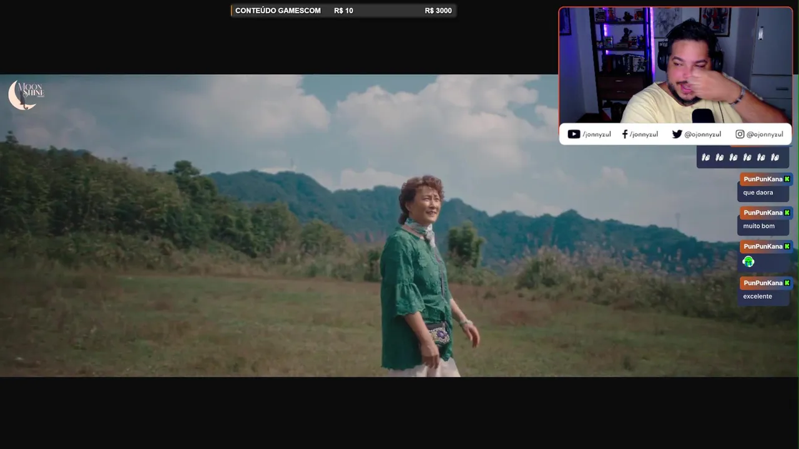Screen dimensions: 799x449
Task: Click the Instagram icon in the social bar
Action: click(x=740, y=134)
